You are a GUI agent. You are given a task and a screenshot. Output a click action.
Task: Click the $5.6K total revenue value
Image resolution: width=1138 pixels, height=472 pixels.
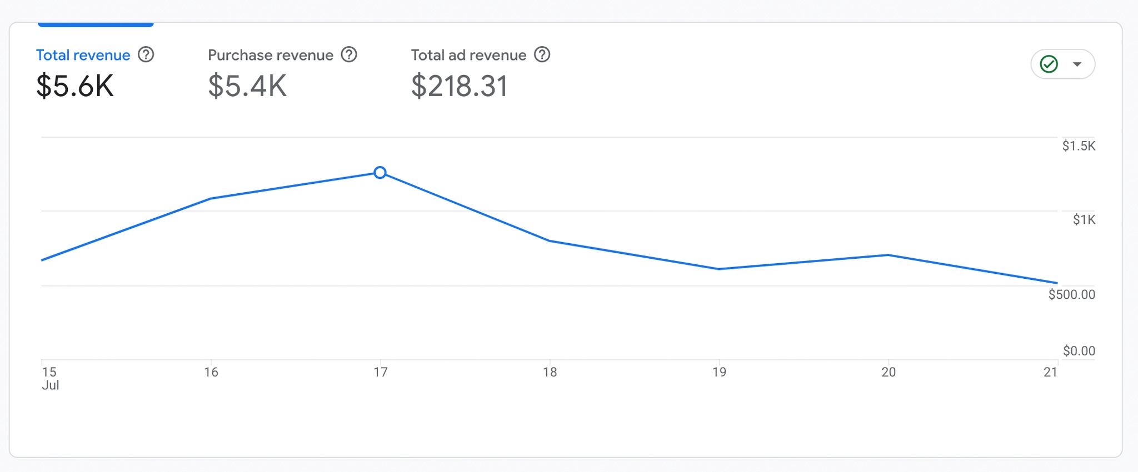click(x=75, y=87)
